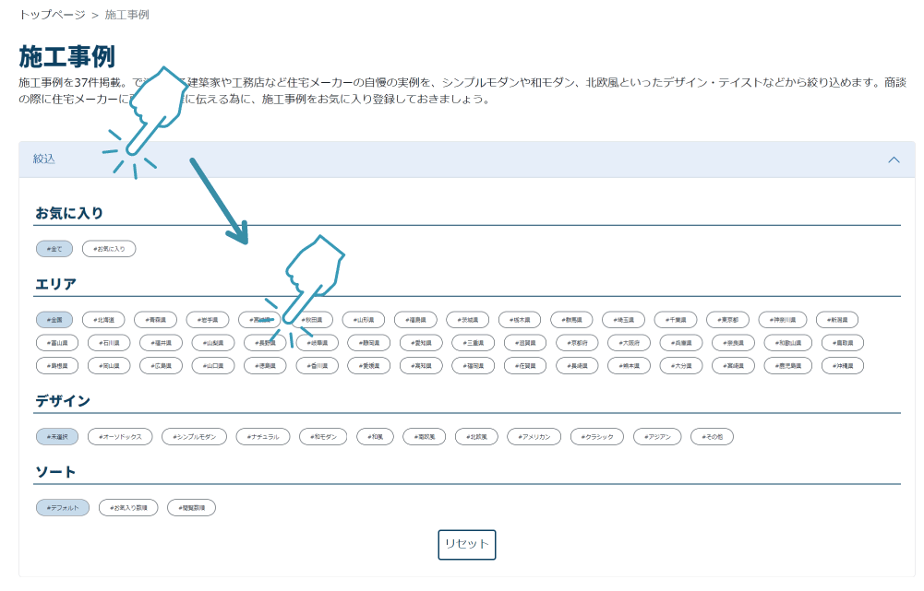
Task: Select the #北欧風 design chip
Action: tap(476, 436)
